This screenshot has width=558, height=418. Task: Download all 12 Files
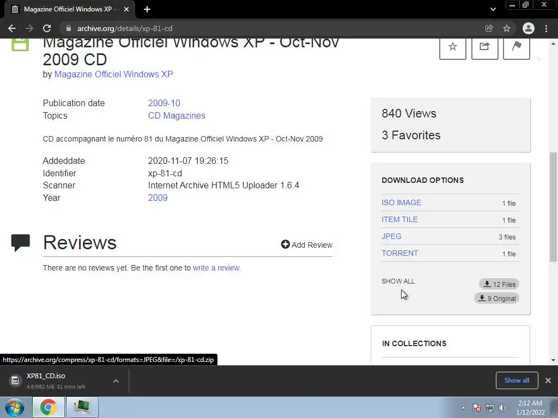(499, 284)
